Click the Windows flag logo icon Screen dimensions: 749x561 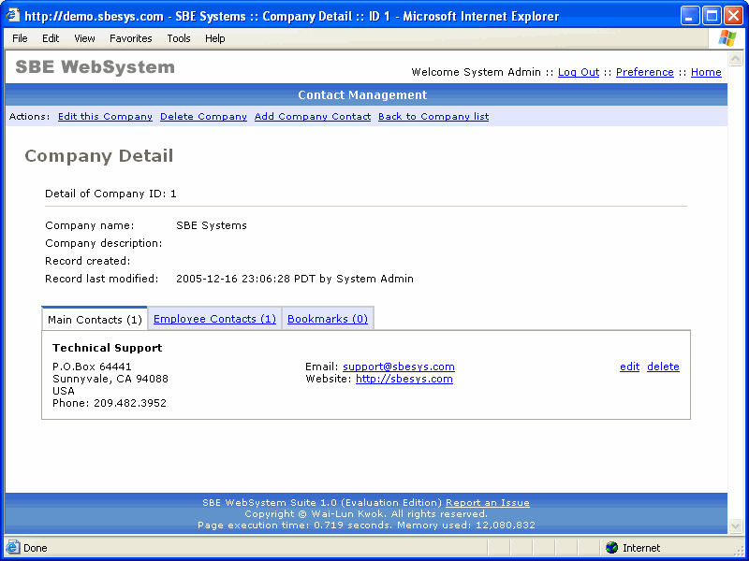[727, 38]
